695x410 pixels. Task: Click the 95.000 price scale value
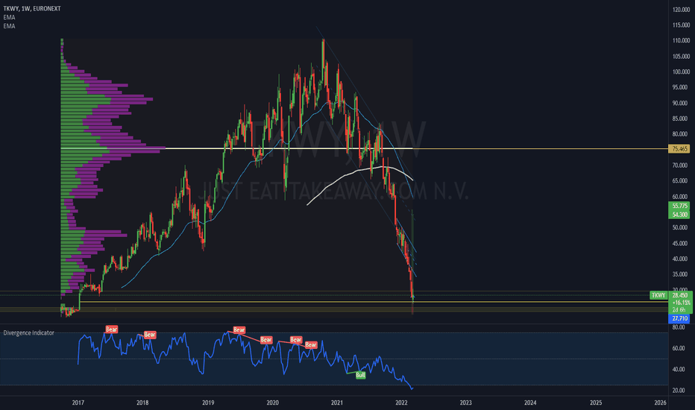681,87
